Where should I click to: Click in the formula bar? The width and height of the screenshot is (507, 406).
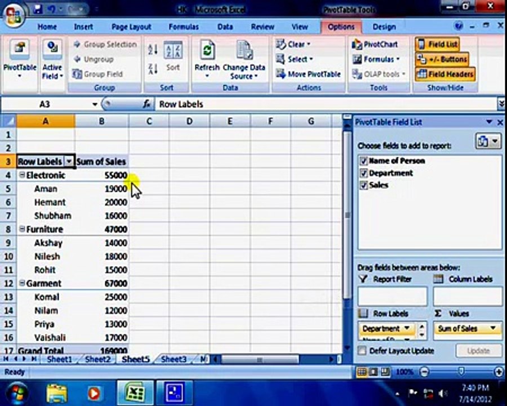pyautogui.click(x=326, y=104)
